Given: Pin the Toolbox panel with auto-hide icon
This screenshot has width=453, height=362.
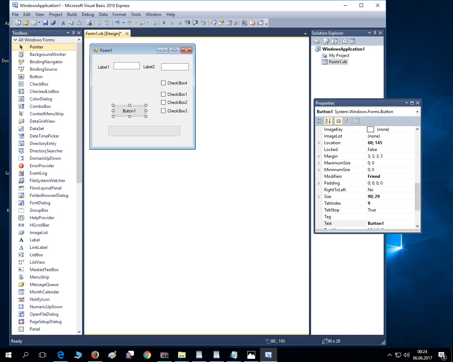Looking at the screenshot, I should pyautogui.click(x=73, y=33).
